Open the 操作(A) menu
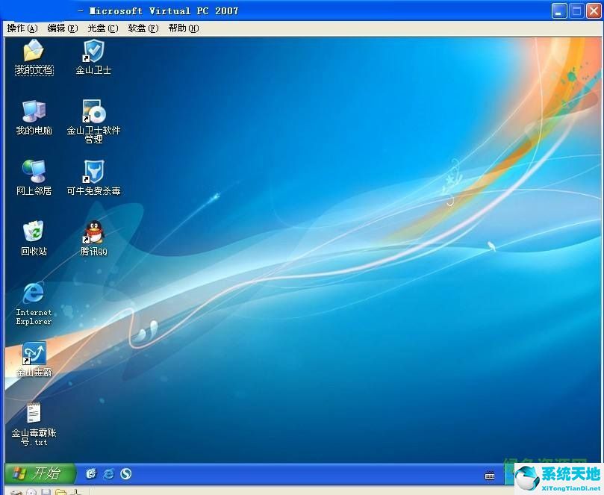Screen dimensions: 604x495 tap(22, 28)
